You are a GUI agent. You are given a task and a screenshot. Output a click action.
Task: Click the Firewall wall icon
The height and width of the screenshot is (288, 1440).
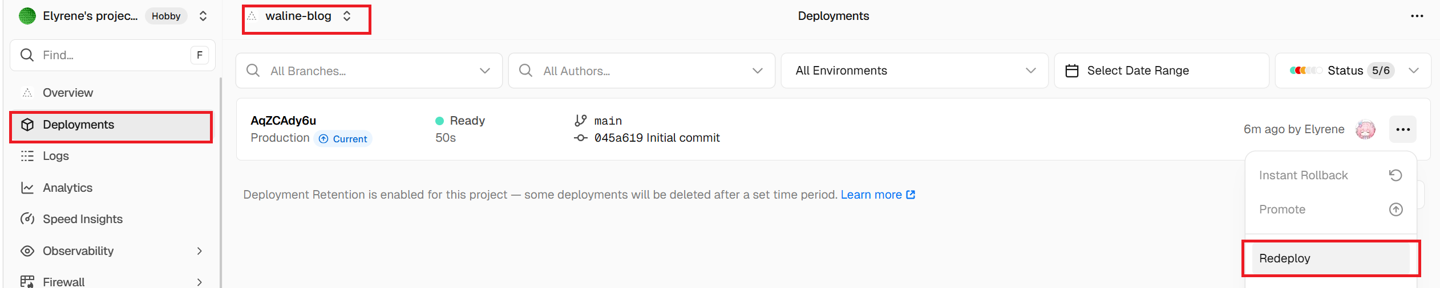click(27, 282)
